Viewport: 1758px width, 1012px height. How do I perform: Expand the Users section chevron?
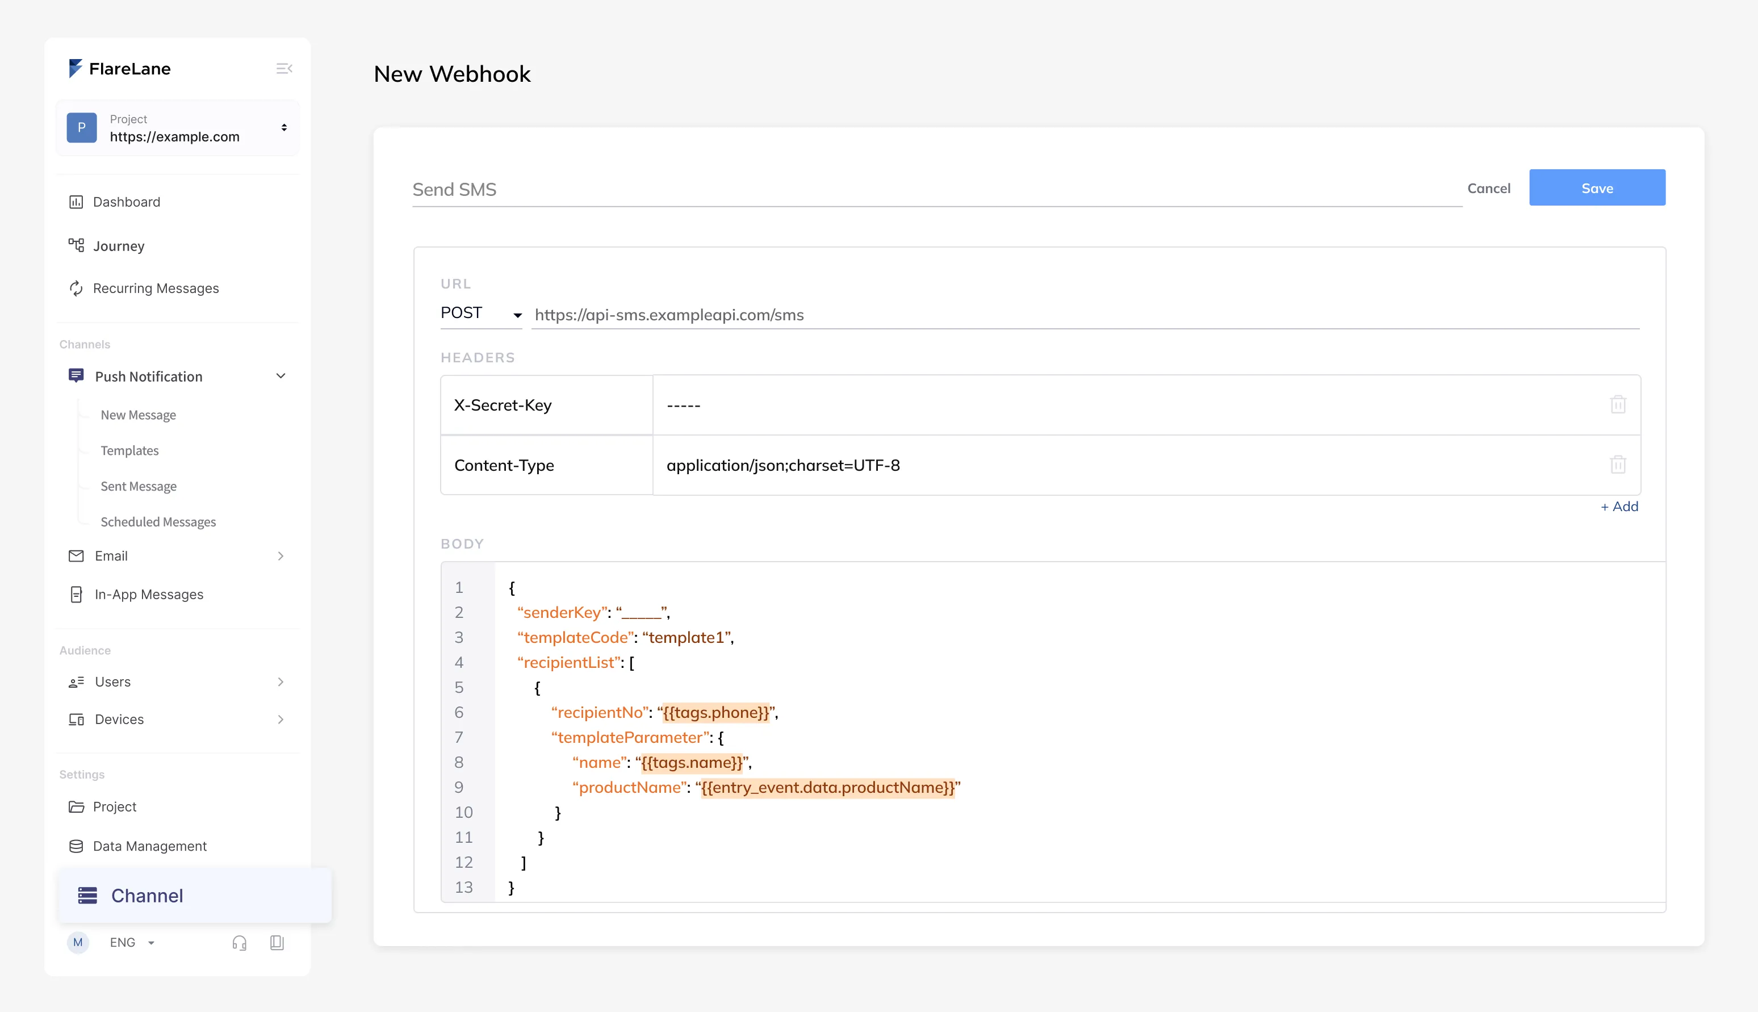click(281, 682)
